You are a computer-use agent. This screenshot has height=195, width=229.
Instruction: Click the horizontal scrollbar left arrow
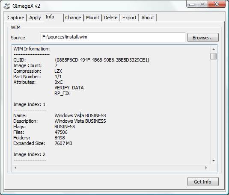point(15,168)
